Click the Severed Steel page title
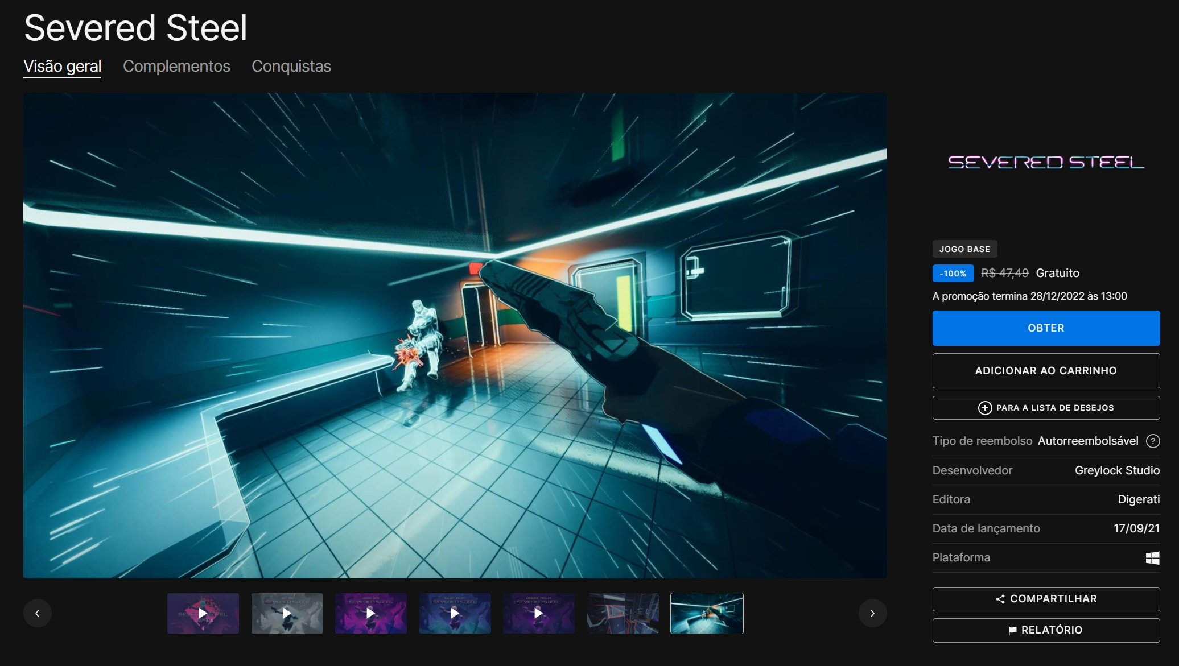The height and width of the screenshot is (666, 1179). [x=135, y=28]
